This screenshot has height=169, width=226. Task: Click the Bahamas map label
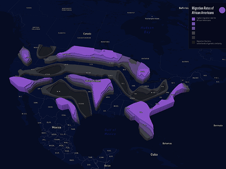167,144
